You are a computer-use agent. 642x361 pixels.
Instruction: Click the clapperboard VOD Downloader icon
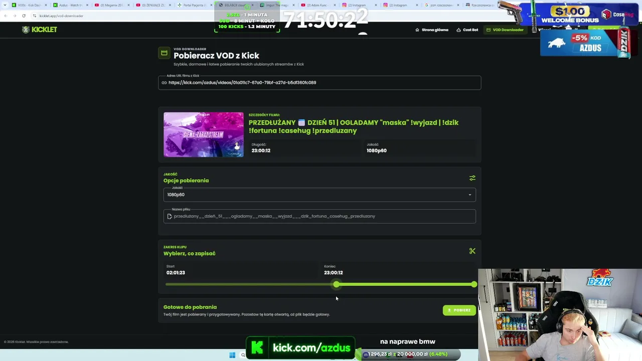point(164,53)
